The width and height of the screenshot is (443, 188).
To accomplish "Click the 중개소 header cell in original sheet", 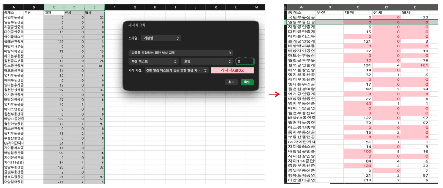I will pyautogui.click(x=13, y=12).
